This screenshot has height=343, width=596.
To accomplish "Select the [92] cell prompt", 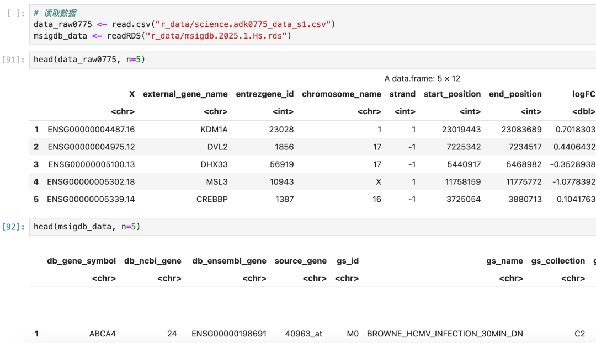I will tap(14, 227).
